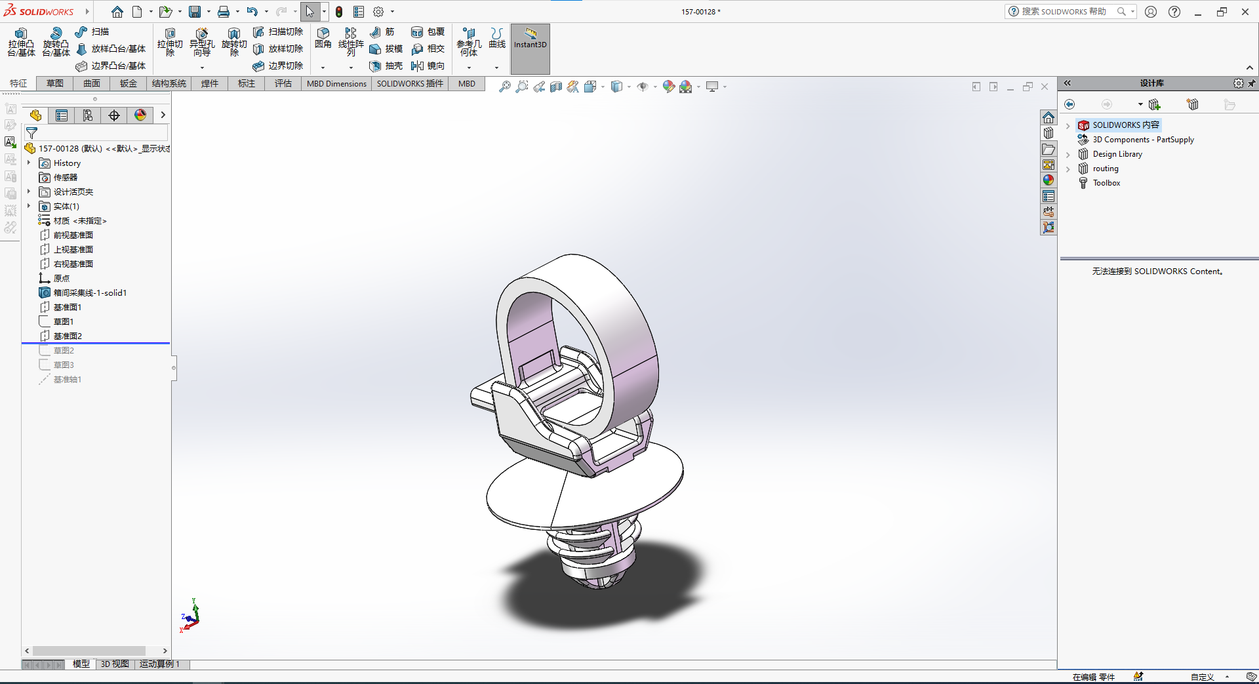Click the SOLIDWORKS logo menu button
1259x684 pixels.
pyautogui.click(x=40, y=12)
